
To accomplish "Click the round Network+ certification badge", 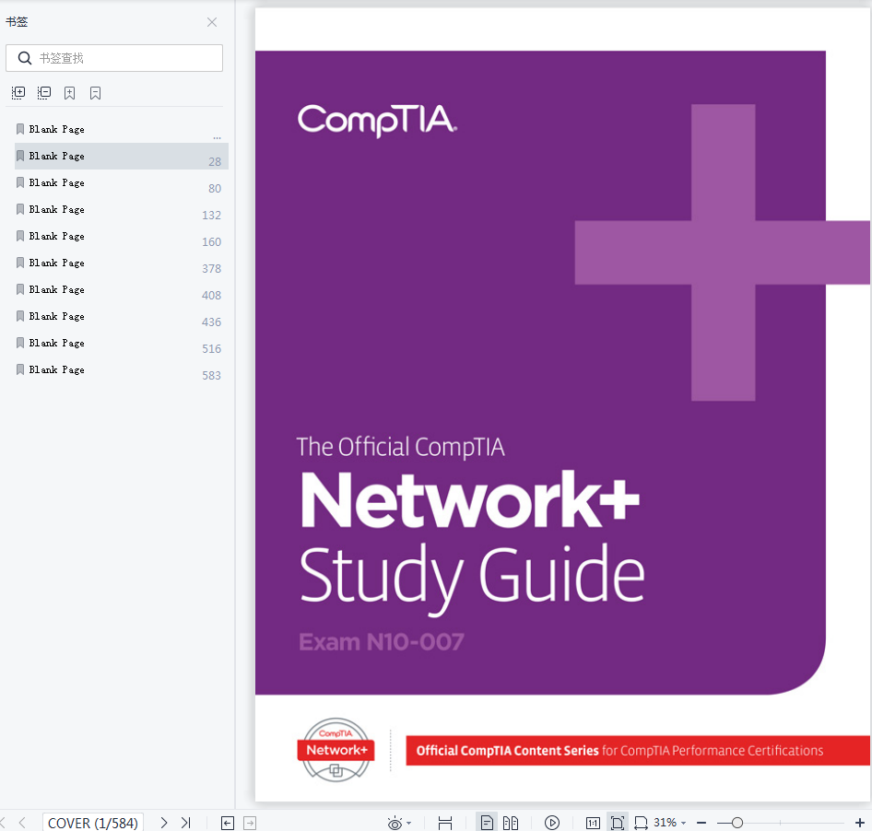I will click(336, 750).
